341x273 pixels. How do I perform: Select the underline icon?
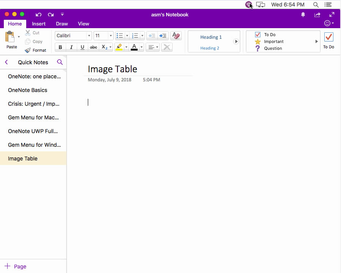click(82, 47)
